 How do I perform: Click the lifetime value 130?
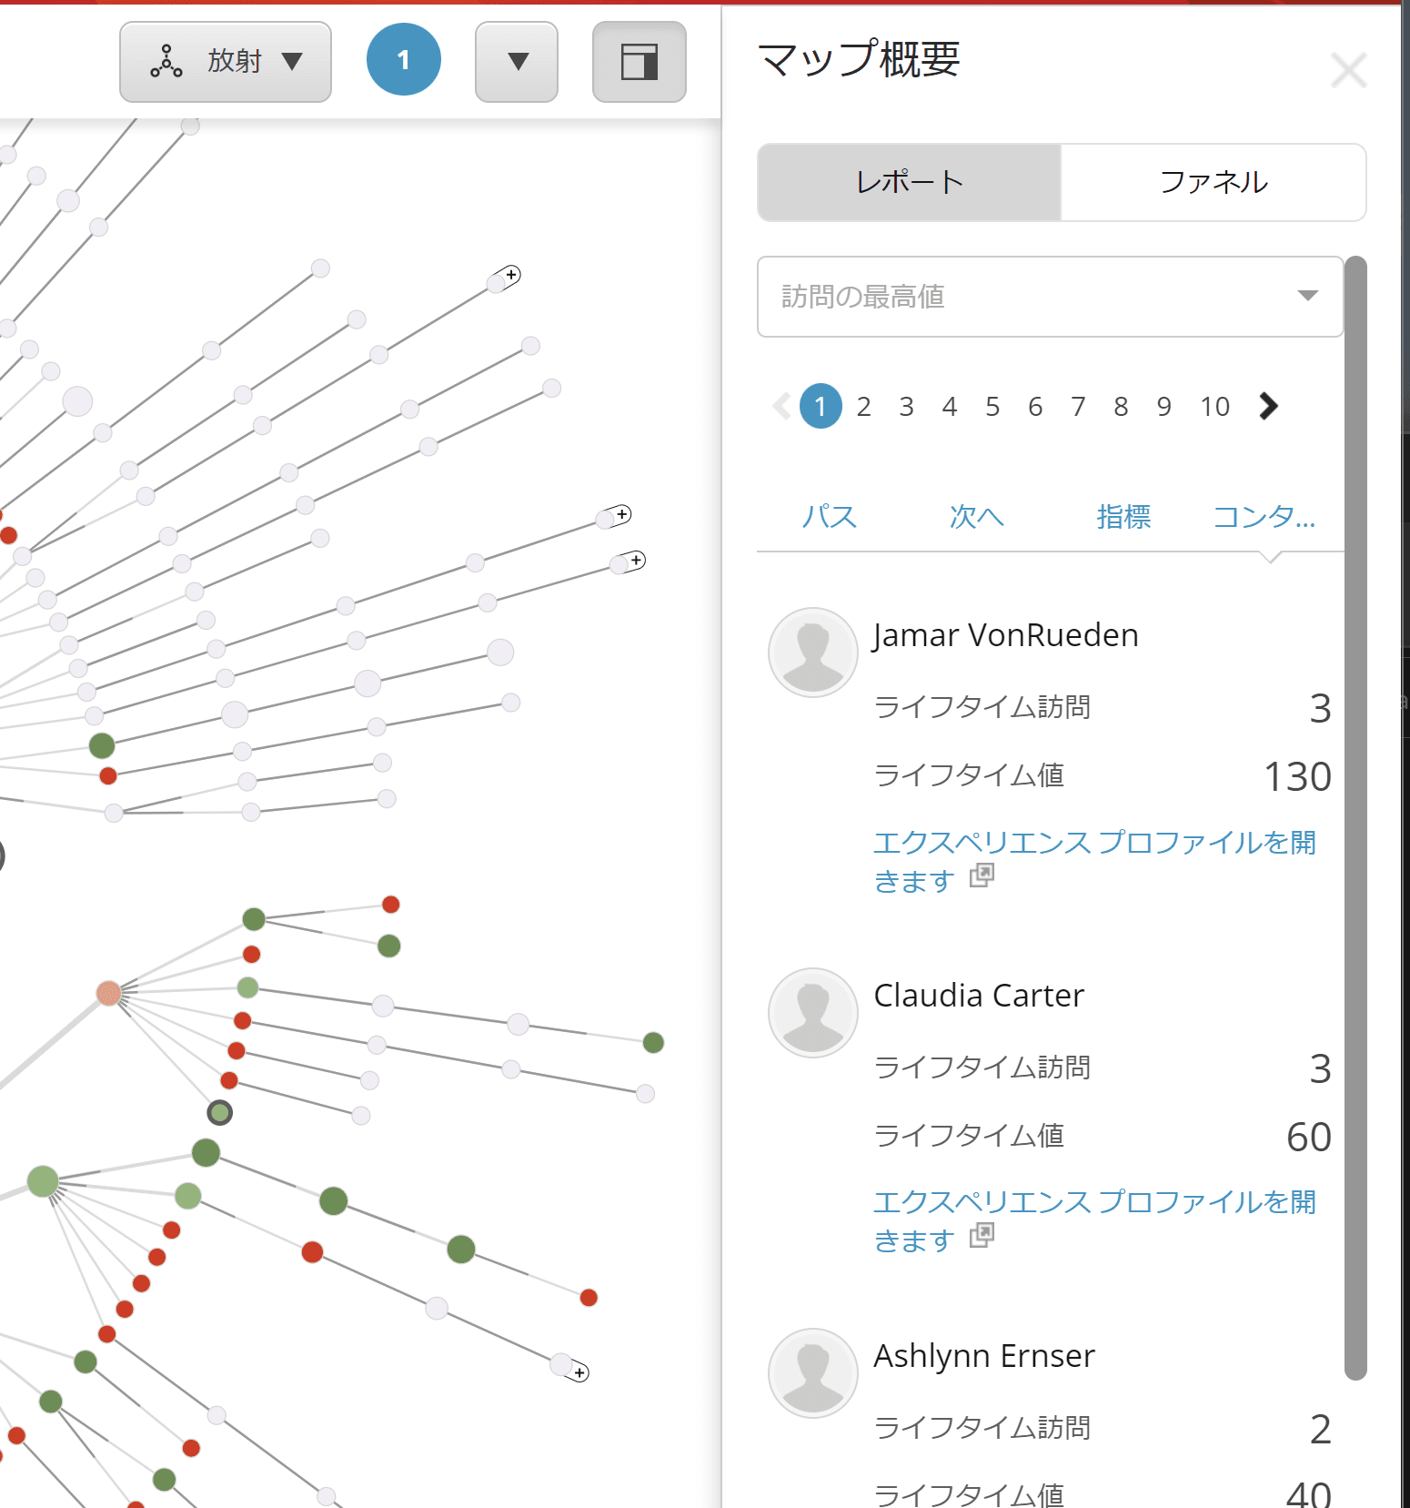tap(1297, 777)
